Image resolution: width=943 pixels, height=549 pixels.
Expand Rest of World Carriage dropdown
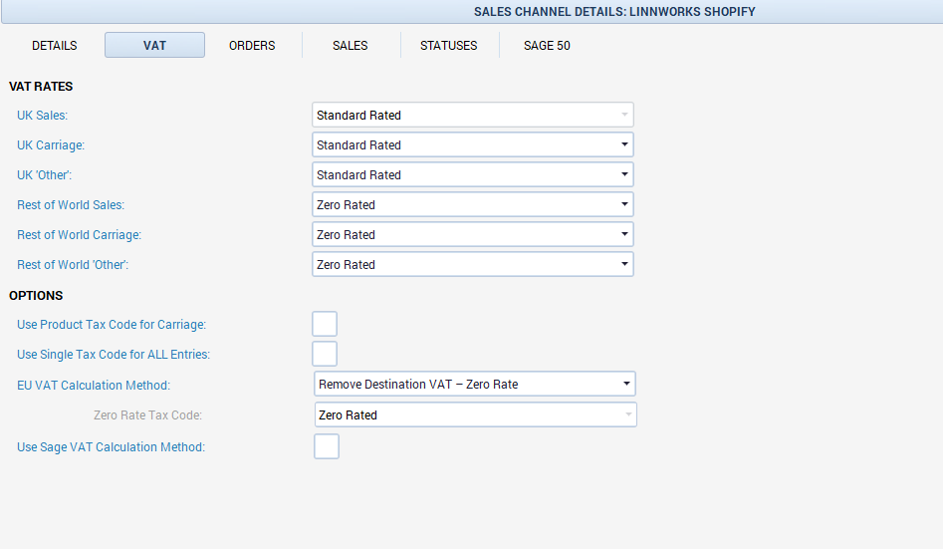624,235
